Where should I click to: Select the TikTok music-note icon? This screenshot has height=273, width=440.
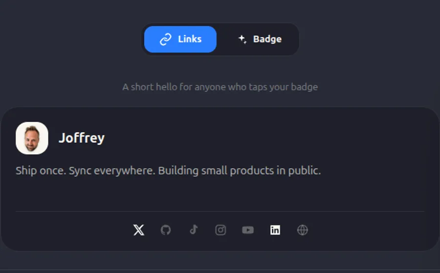(x=194, y=230)
